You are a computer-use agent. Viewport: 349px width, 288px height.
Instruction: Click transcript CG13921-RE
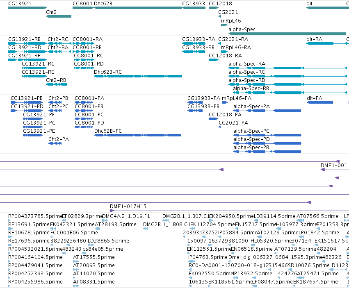coord(34,76)
